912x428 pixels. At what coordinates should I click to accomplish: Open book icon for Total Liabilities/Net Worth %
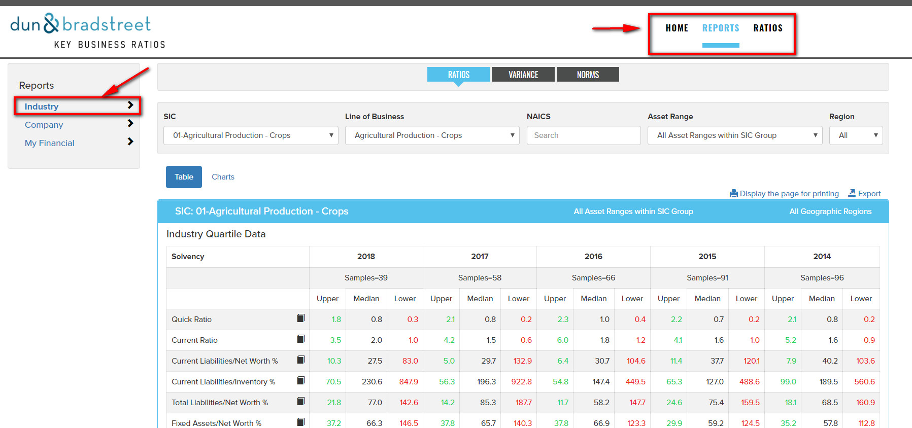[x=301, y=401]
